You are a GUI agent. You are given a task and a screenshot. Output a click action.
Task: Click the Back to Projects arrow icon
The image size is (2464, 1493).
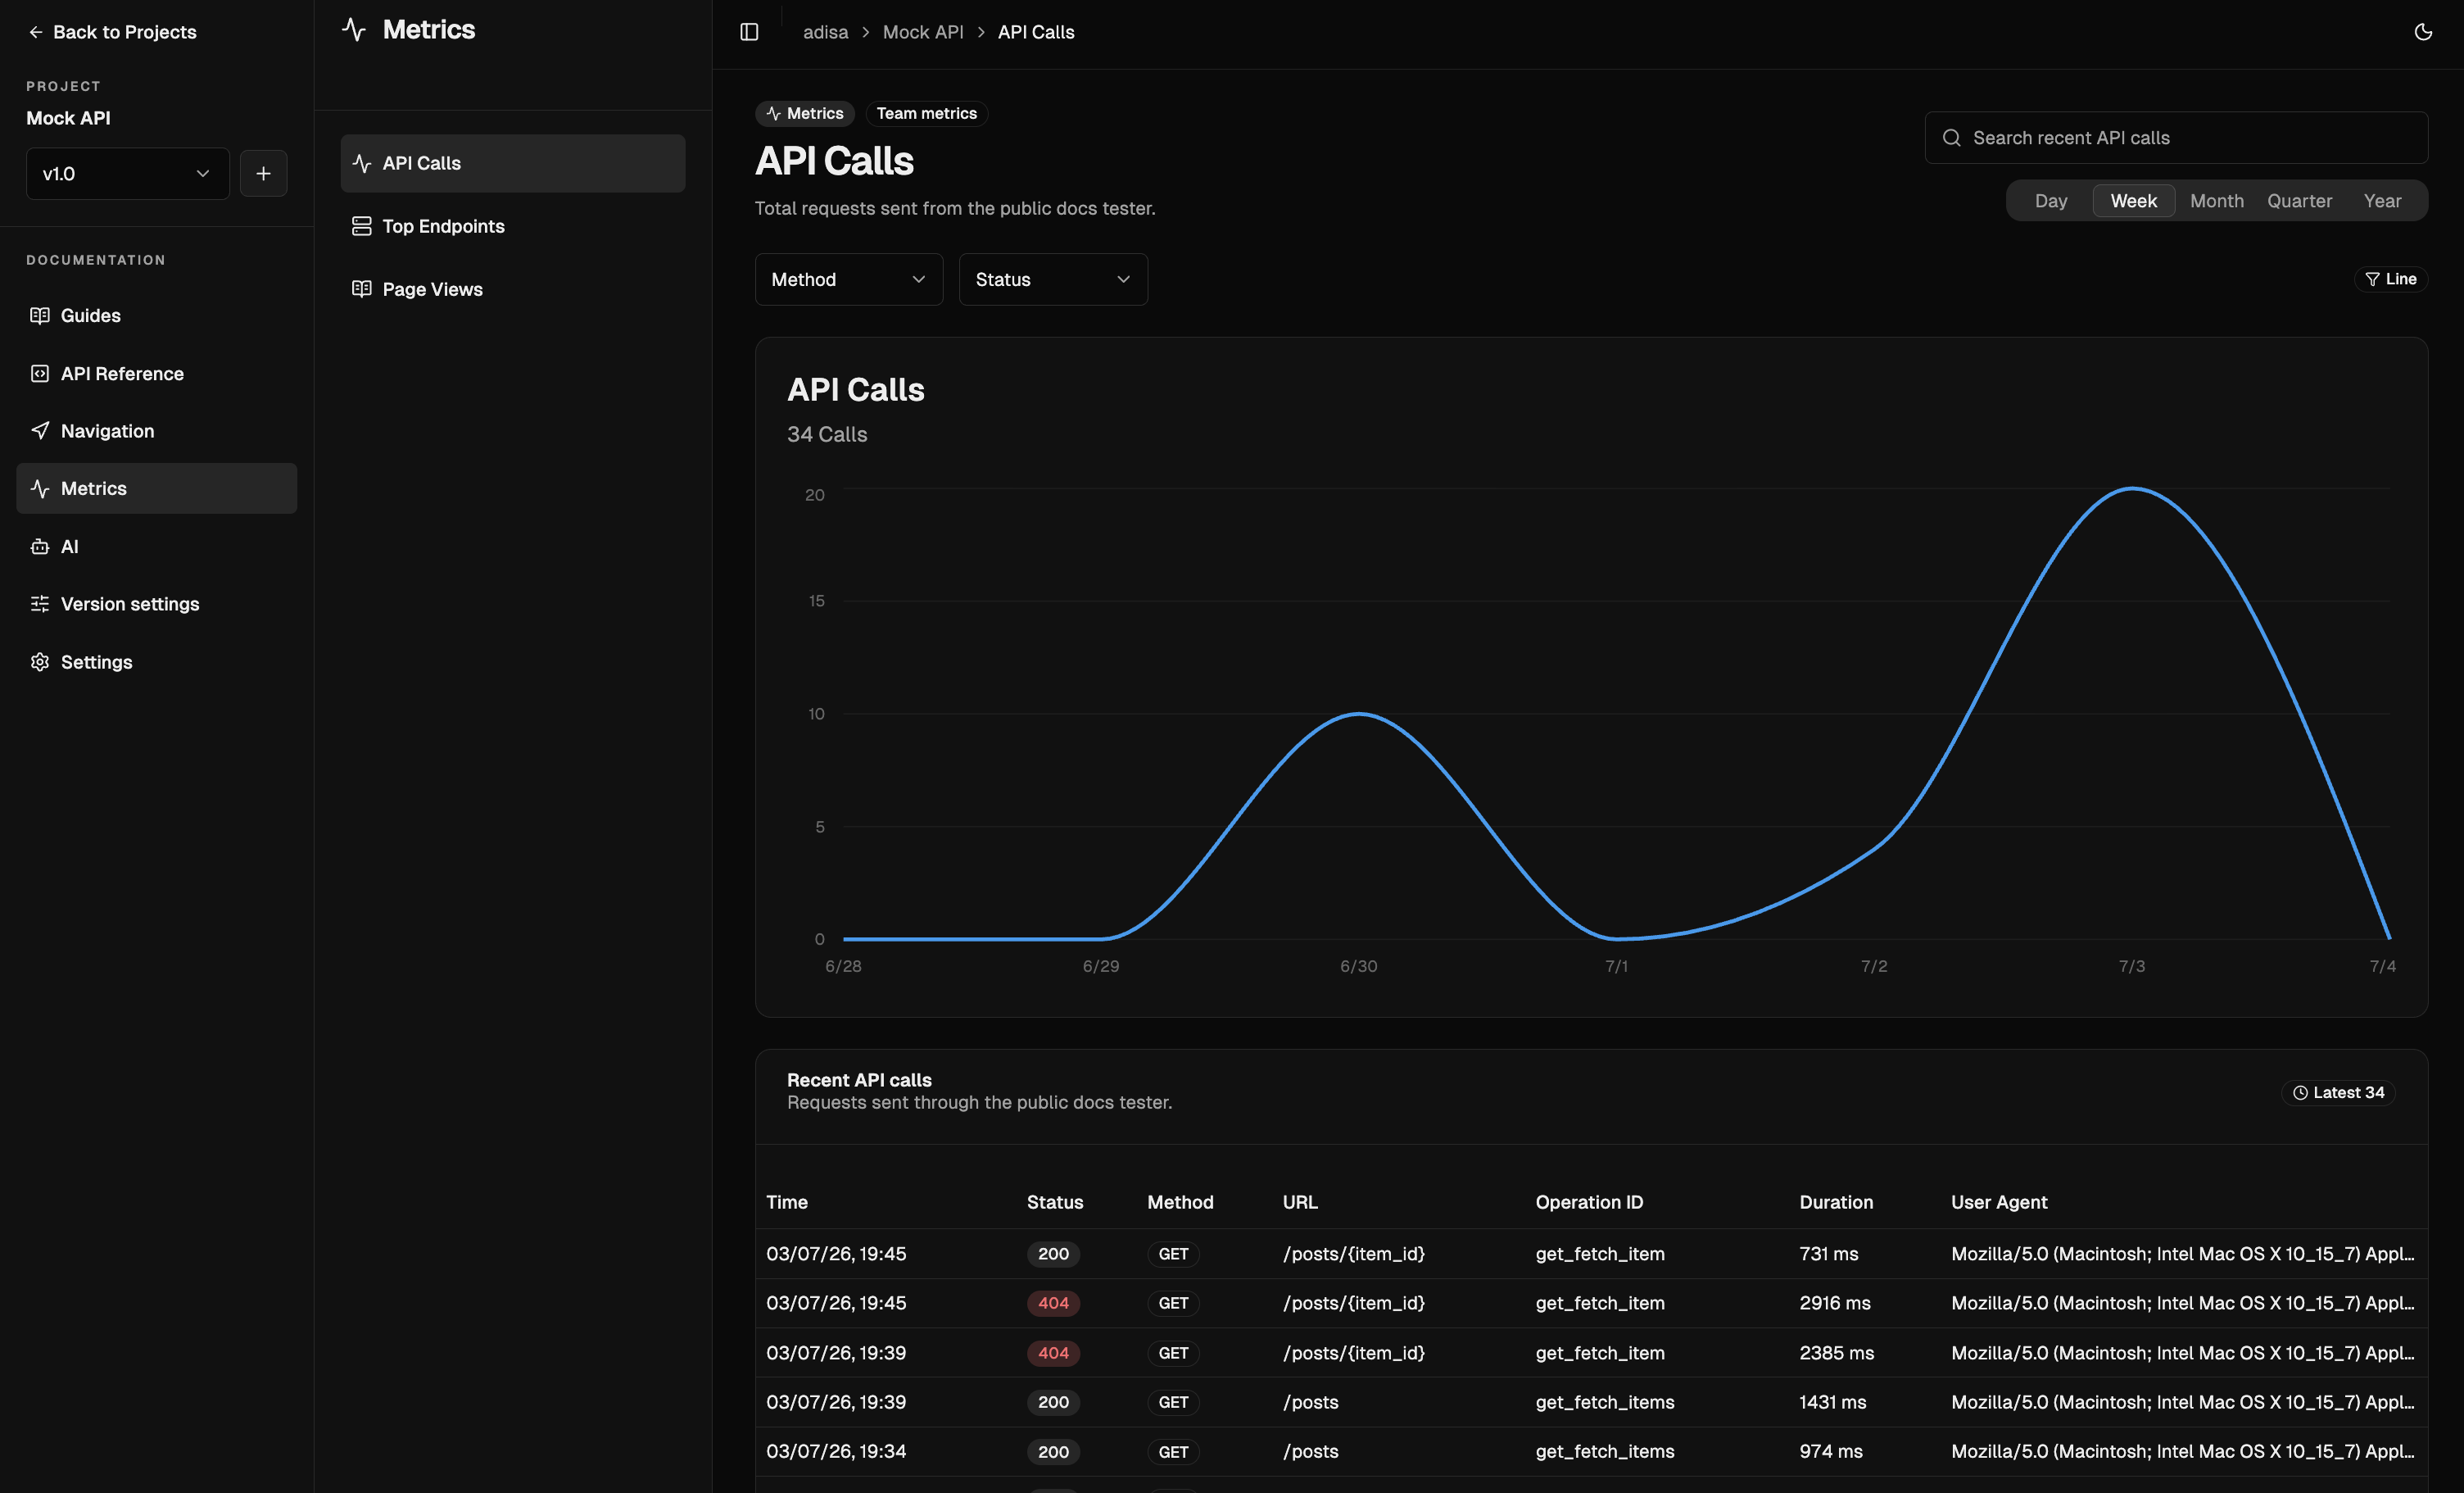pyautogui.click(x=36, y=32)
